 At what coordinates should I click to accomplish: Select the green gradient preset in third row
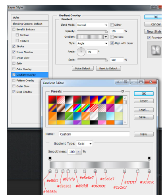(x=69, y=116)
